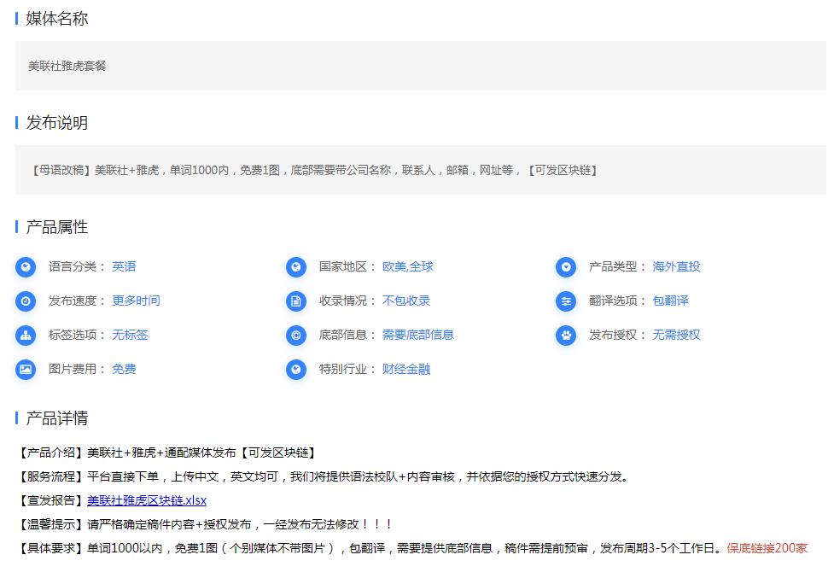Click the 【具体要求】 requirements line
Viewport: 834px width, 584px height.
[x=370, y=548]
